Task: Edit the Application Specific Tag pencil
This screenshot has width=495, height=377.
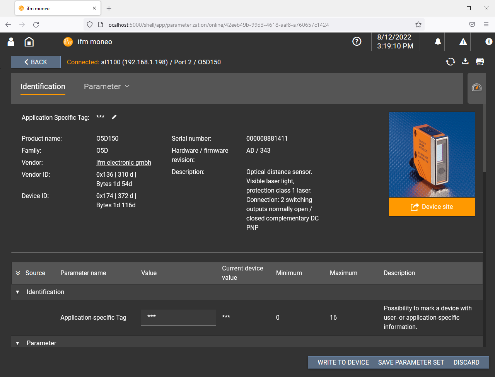Action: [114, 117]
